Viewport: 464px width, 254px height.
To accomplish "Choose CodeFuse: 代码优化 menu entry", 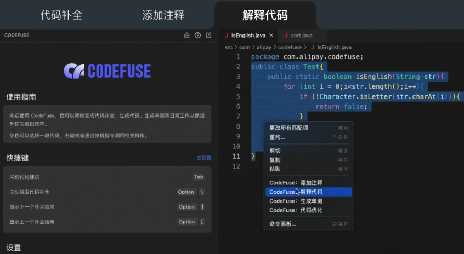I will pyautogui.click(x=309, y=210).
